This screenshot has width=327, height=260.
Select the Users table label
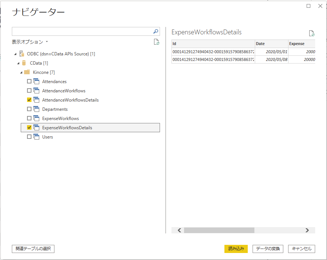[x=47, y=137]
